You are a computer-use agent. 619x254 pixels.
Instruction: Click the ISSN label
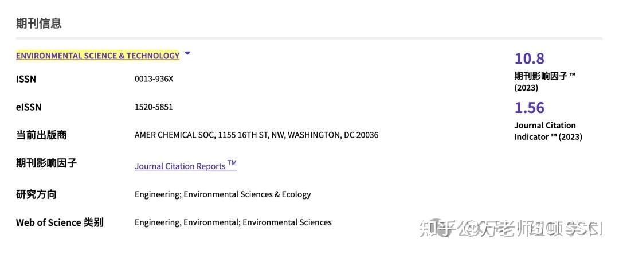[x=26, y=79]
